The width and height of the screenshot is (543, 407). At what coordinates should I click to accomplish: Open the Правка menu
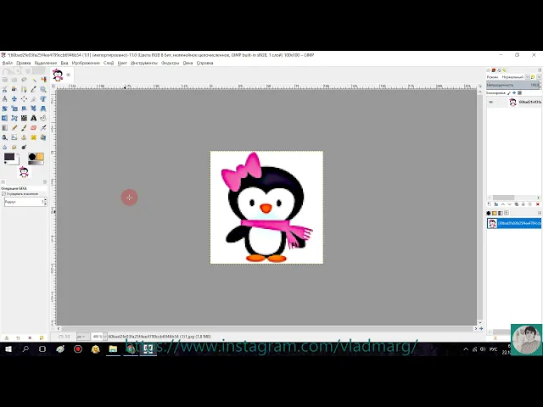[x=24, y=63]
